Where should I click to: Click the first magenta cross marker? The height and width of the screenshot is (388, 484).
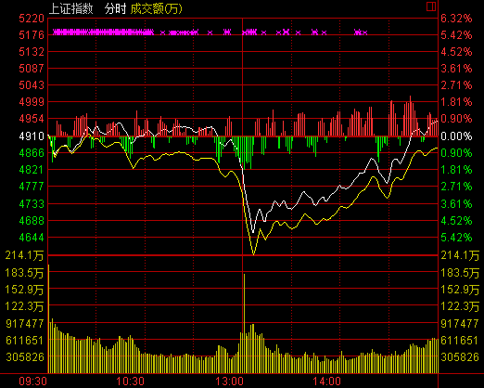click(56, 32)
